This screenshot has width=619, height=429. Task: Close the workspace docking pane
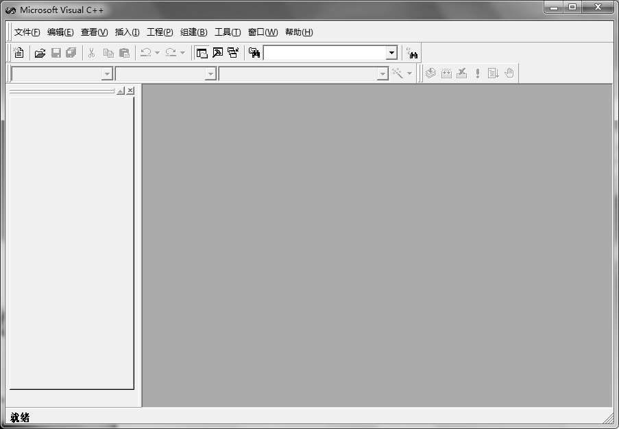[130, 91]
